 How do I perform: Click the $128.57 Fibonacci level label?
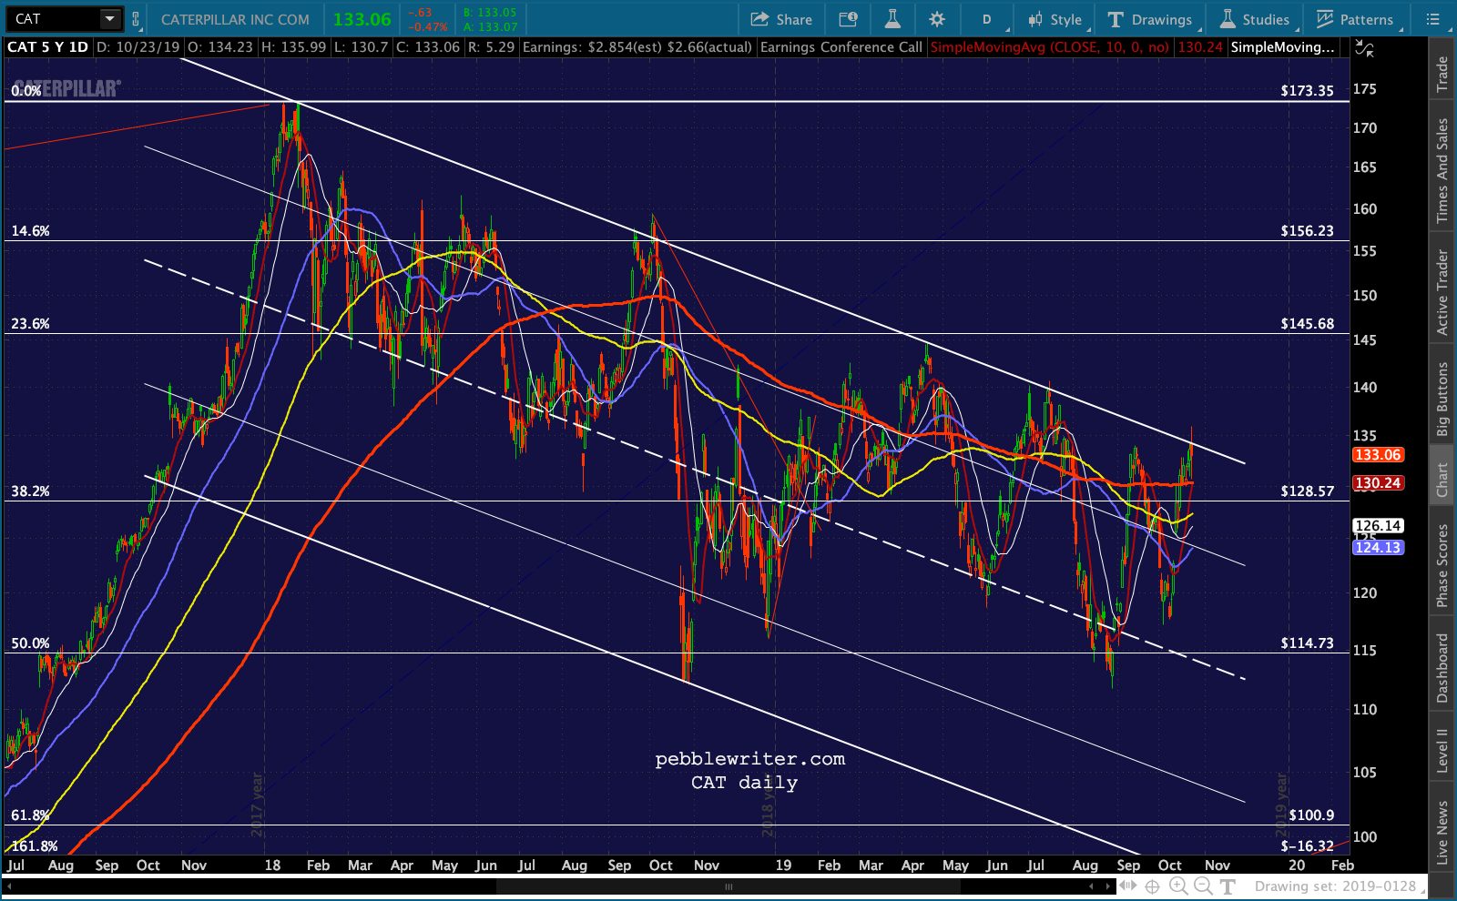coord(1307,491)
